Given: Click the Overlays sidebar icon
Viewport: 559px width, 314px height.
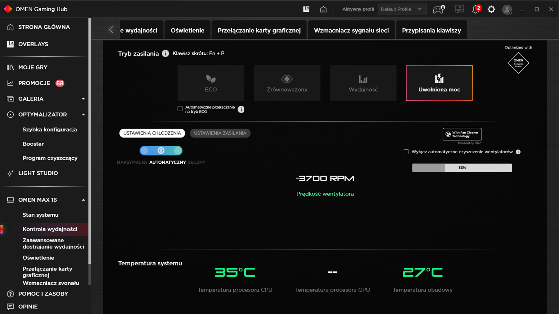Looking at the screenshot, I should pyautogui.click(x=10, y=44).
